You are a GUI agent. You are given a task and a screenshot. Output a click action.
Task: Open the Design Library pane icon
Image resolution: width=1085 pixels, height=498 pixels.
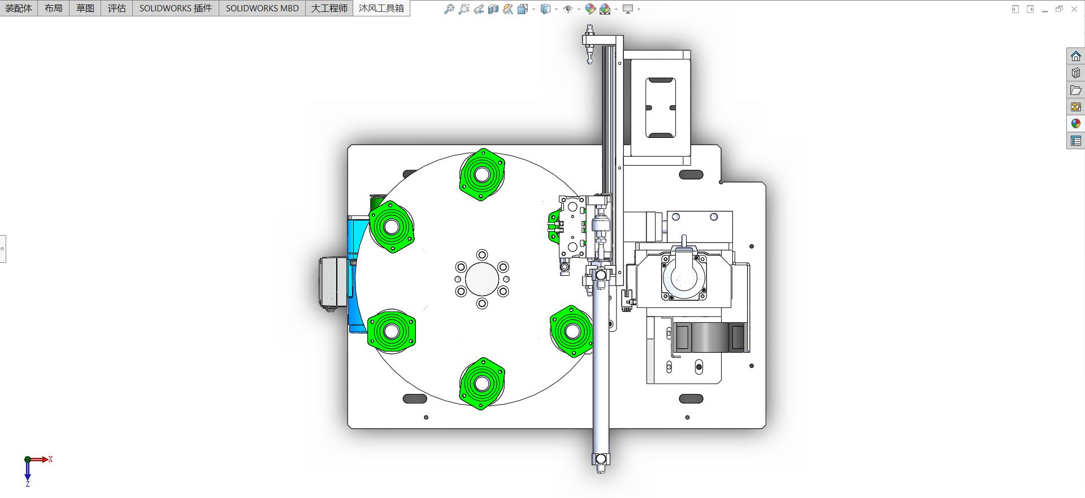(x=1076, y=73)
